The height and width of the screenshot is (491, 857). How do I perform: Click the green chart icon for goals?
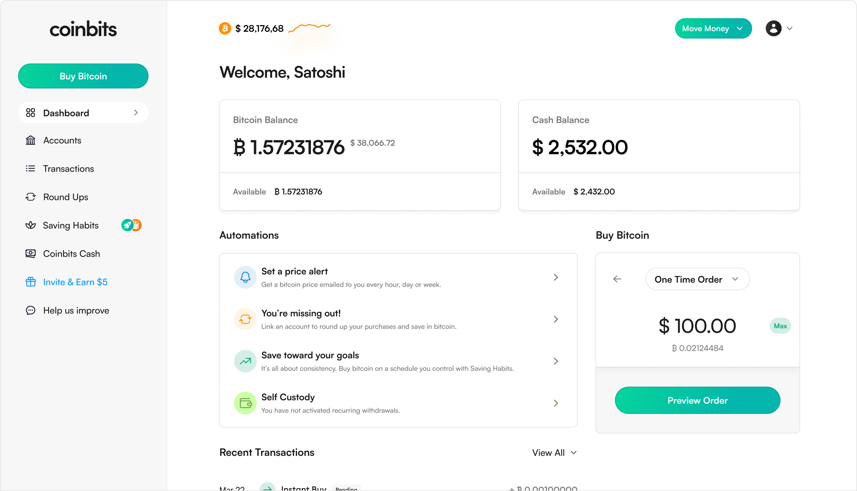tap(245, 361)
